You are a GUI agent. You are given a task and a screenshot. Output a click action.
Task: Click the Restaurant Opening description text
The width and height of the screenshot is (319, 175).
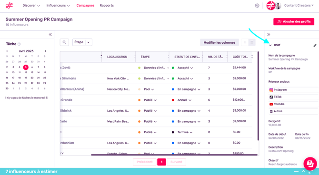281,151
